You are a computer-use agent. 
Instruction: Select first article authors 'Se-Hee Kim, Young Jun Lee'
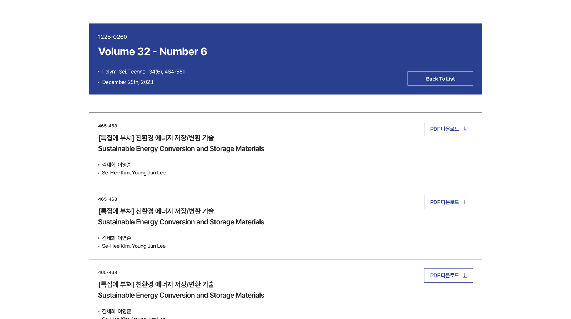tap(134, 173)
